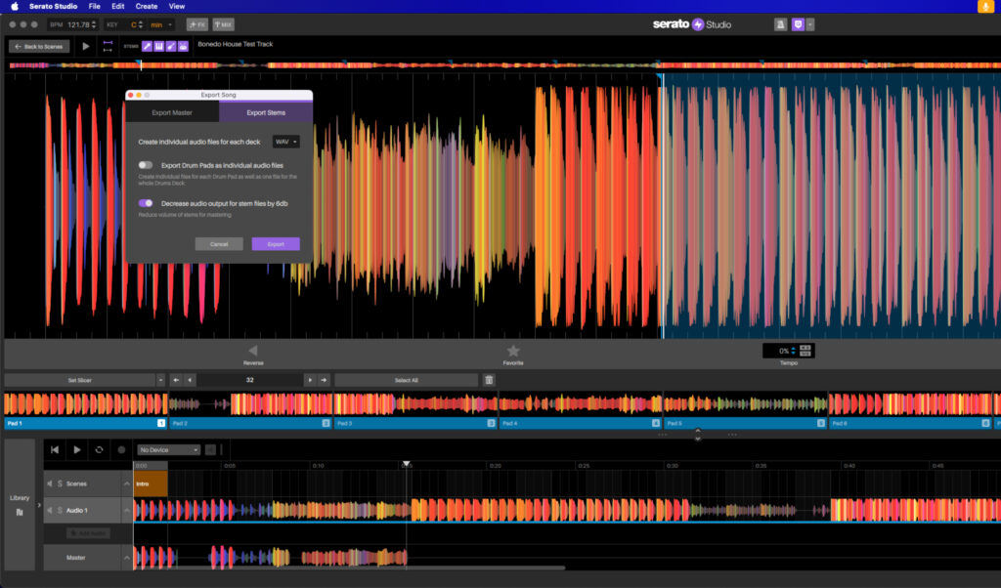Mute the Audio 1 track speaker toggle
This screenshot has width=1001, height=588.
[x=50, y=510]
